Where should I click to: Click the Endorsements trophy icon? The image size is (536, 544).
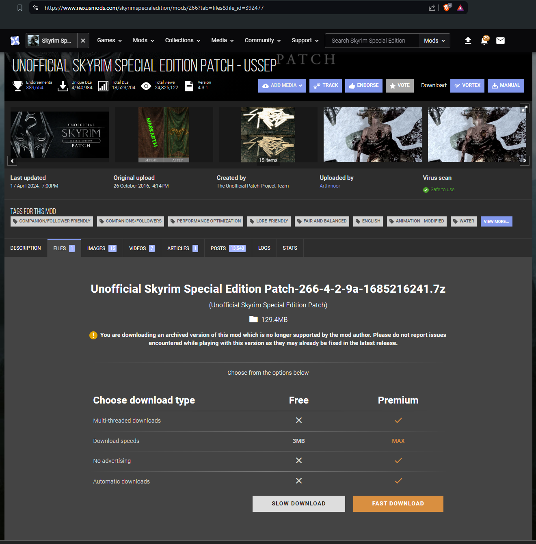18,86
